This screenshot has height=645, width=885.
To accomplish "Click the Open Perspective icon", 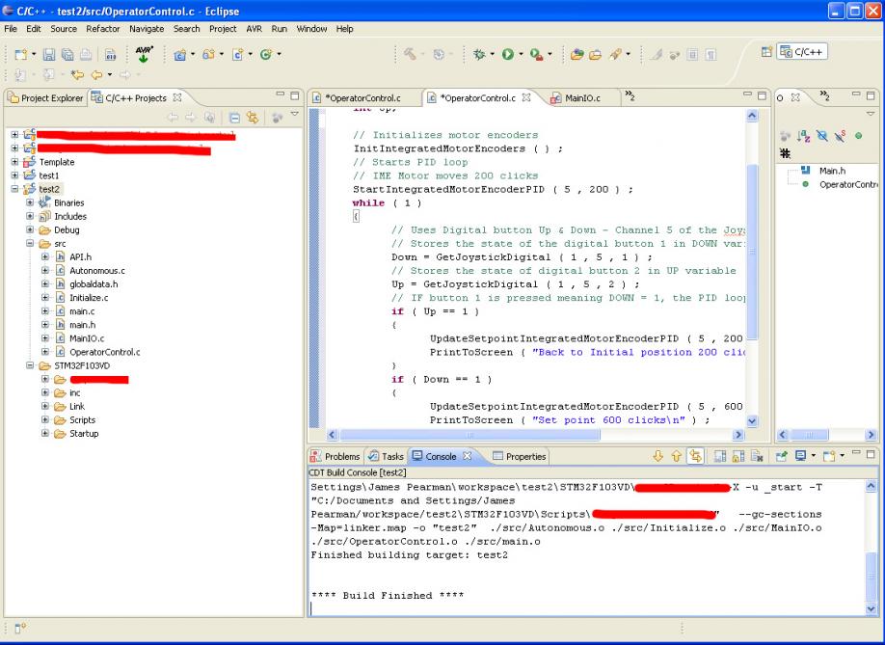I will [765, 52].
